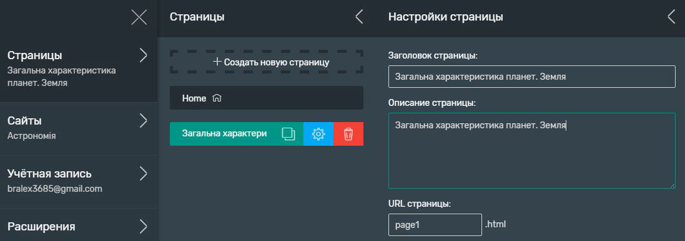
Task: Click the Заголовок страницы label
Action: coord(433,56)
